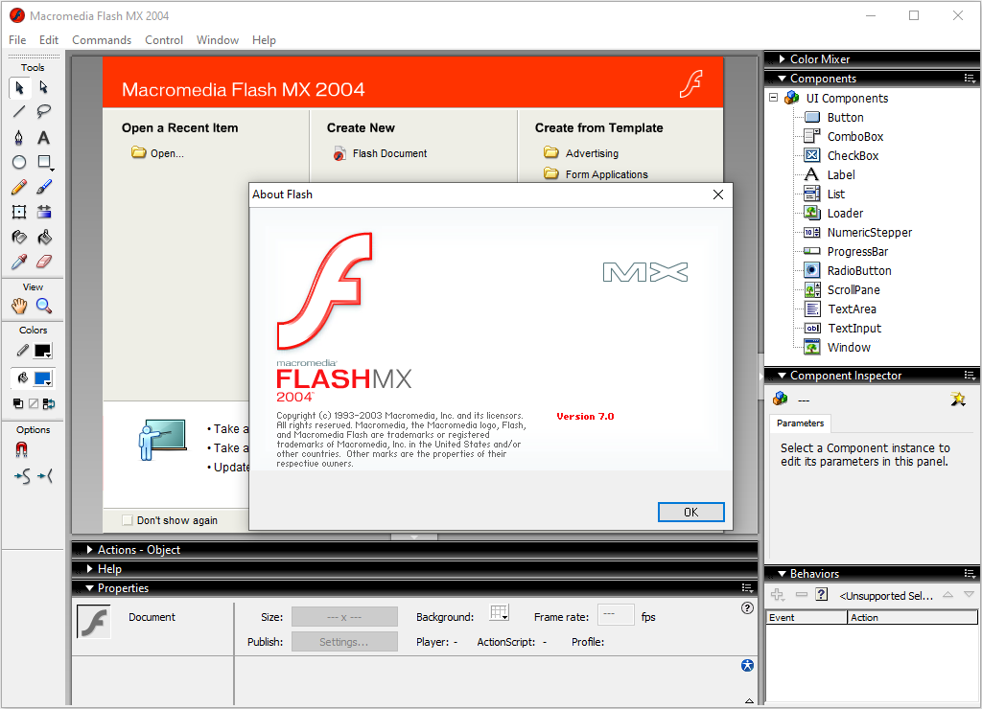Screen dimensions: 982x709
Task: Select the Rectangle tool
Action: 44,162
